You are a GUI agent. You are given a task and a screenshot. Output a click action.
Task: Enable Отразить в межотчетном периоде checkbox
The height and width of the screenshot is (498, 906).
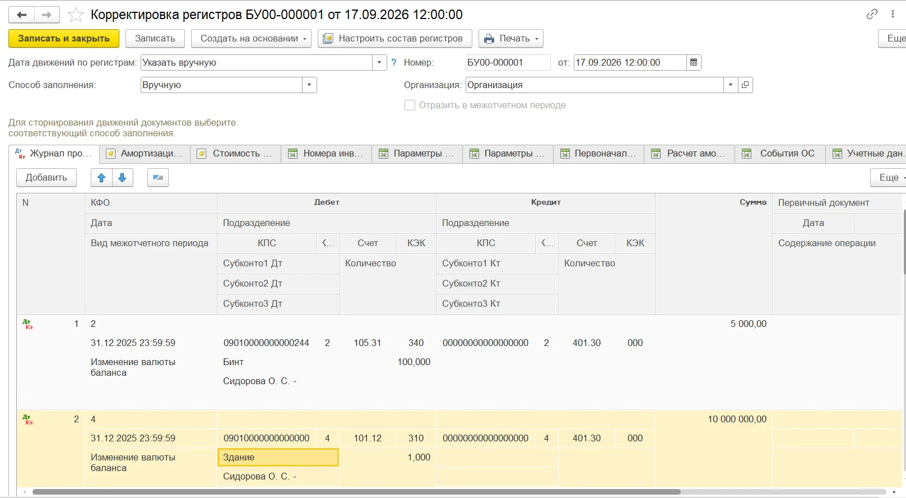tap(410, 105)
